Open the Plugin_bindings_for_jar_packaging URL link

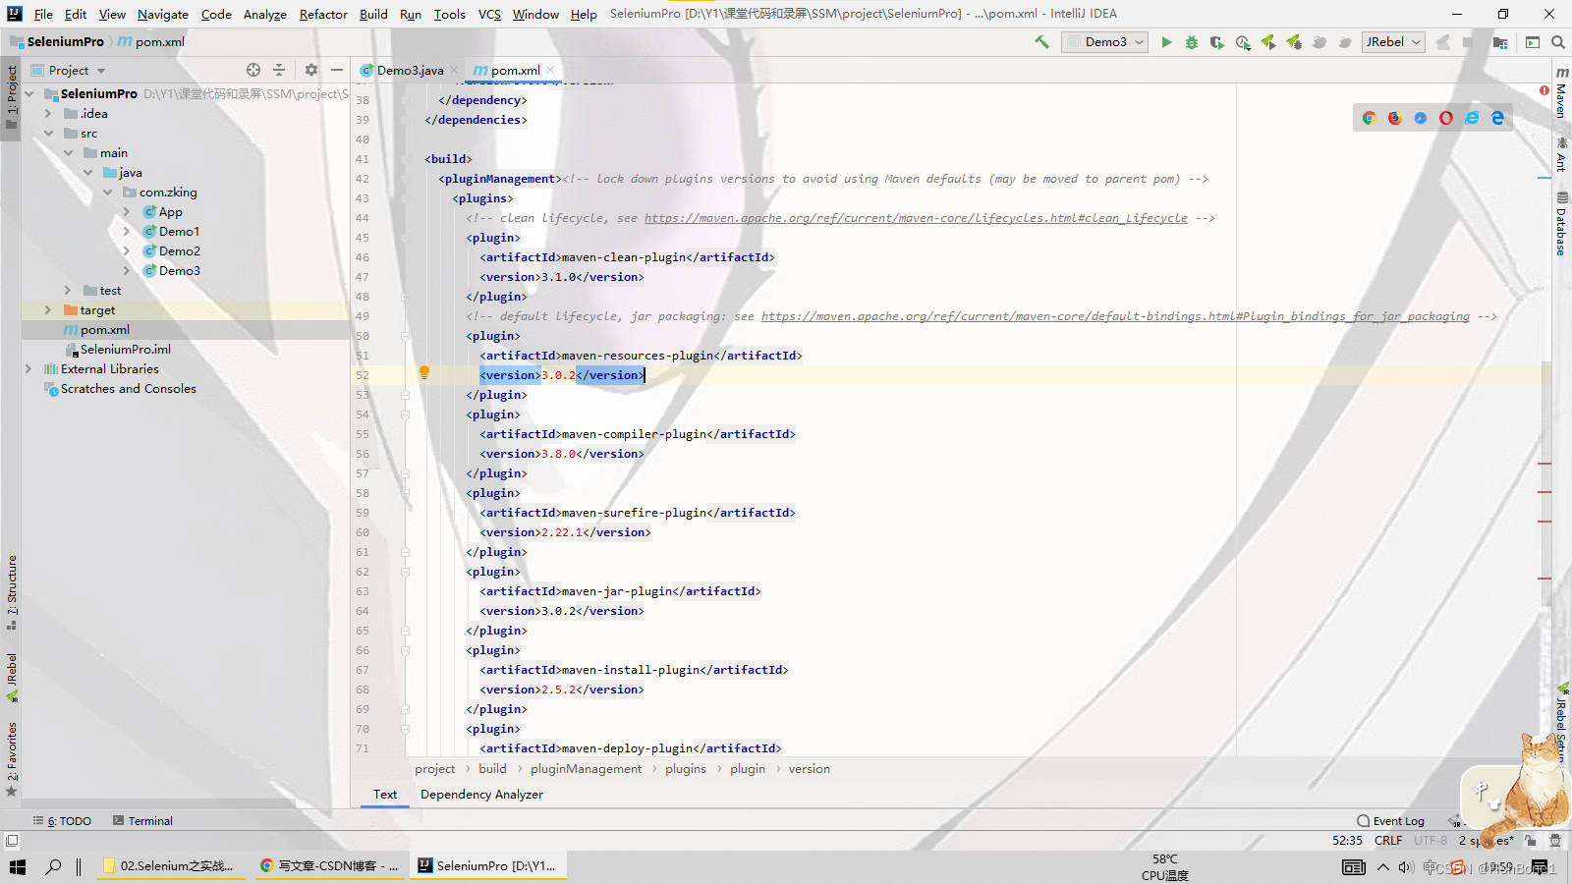(x=1115, y=316)
